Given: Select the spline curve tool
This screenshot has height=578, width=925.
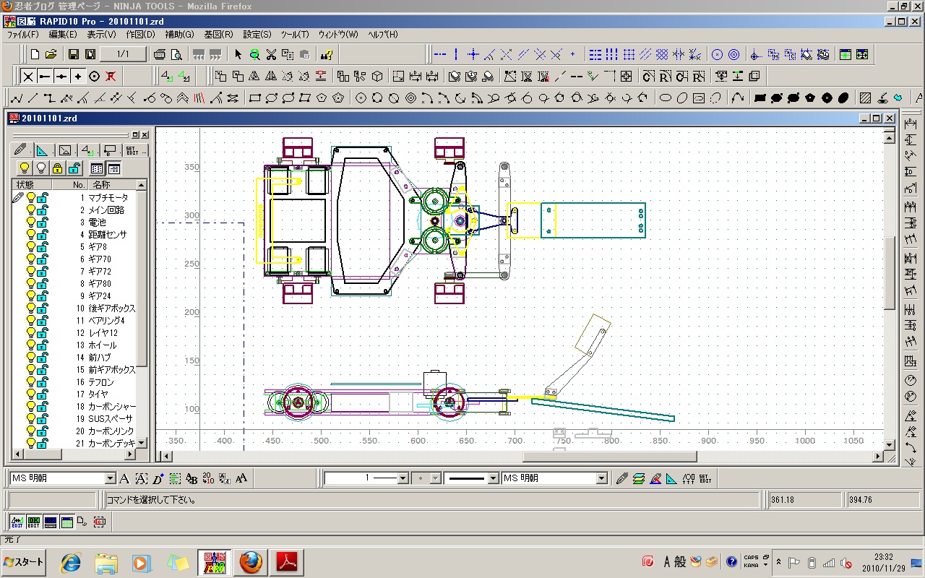Looking at the screenshot, I should click(738, 98).
